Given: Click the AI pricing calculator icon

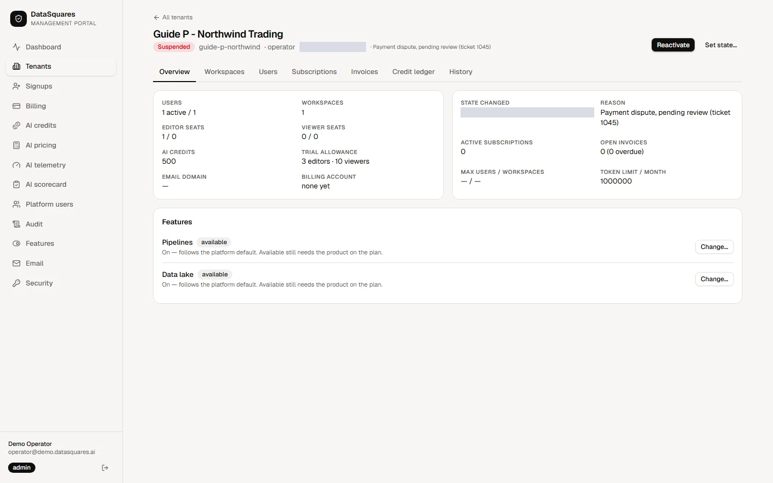Looking at the screenshot, I should pos(17,145).
